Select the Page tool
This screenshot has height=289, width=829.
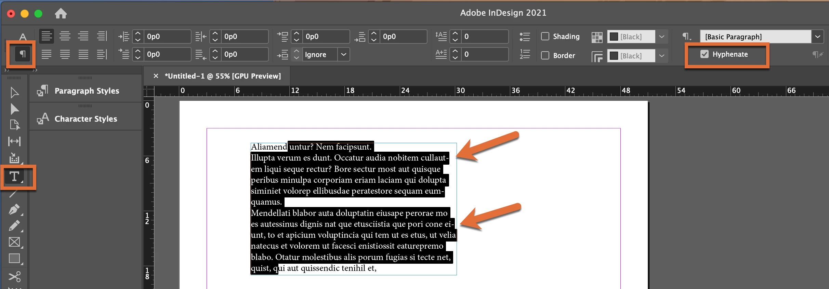(x=14, y=125)
